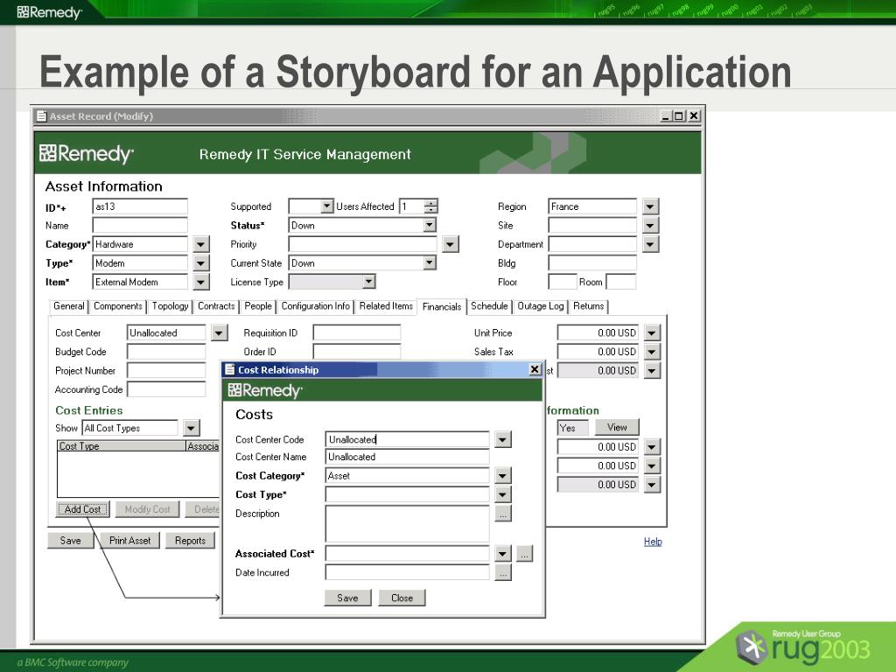896x672 pixels.
Task: Save the cost in the dialog
Action: click(x=347, y=598)
